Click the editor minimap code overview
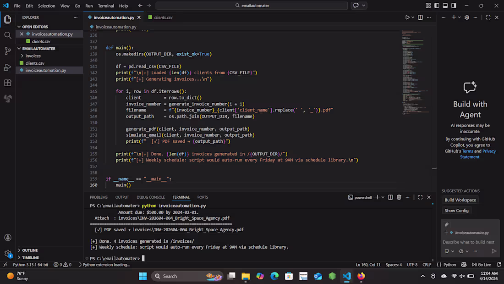Image resolution: width=504 pixels, height=284 pixels. [415, 69]
